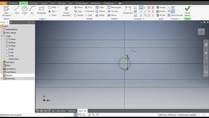This screenshot has height=118, width=209.
Task: Select the Mirror tool
Action: (112, 15)
